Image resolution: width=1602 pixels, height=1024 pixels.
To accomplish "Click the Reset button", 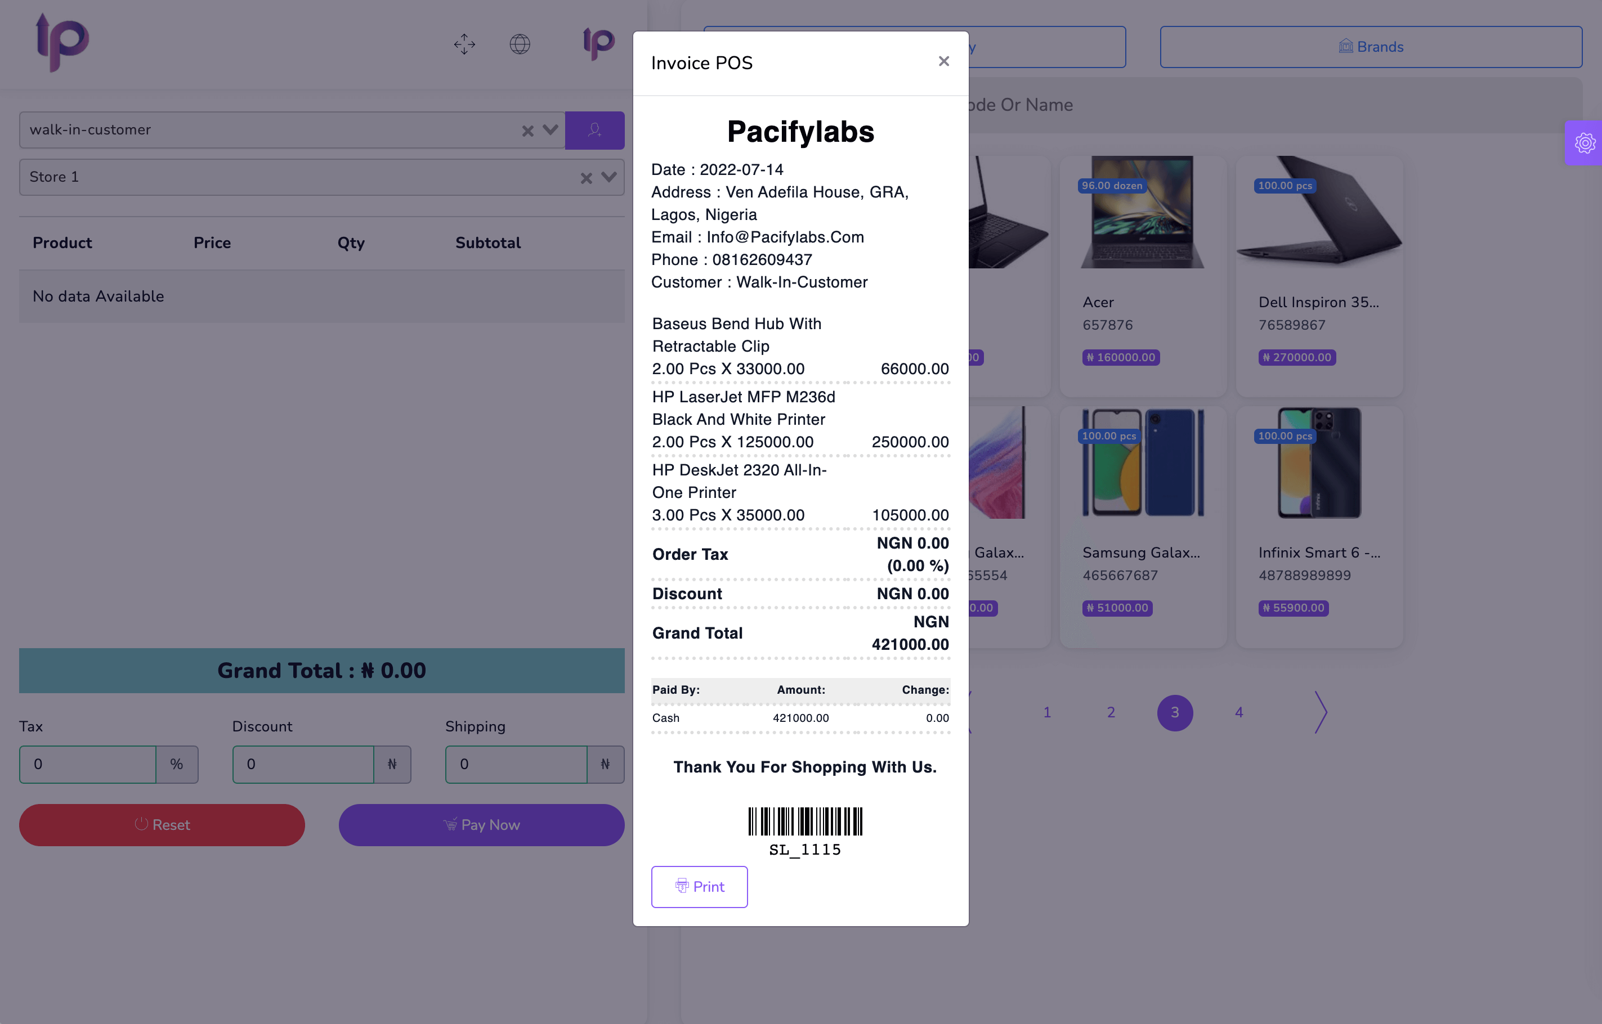I will click(162, 824).
